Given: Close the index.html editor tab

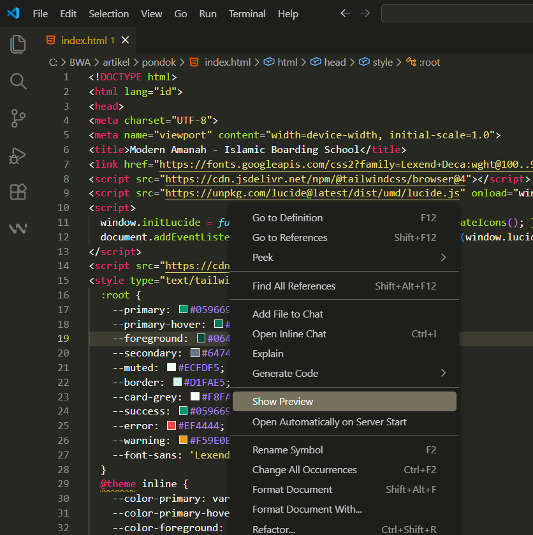Looking at the screenshot, I should pyautogui.click(x=125, y=40).
